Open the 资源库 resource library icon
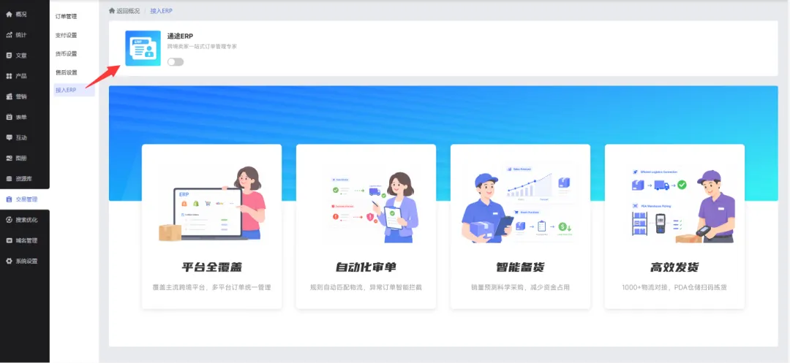This screenshot has height=363, width=790. (x=9, y=178)
